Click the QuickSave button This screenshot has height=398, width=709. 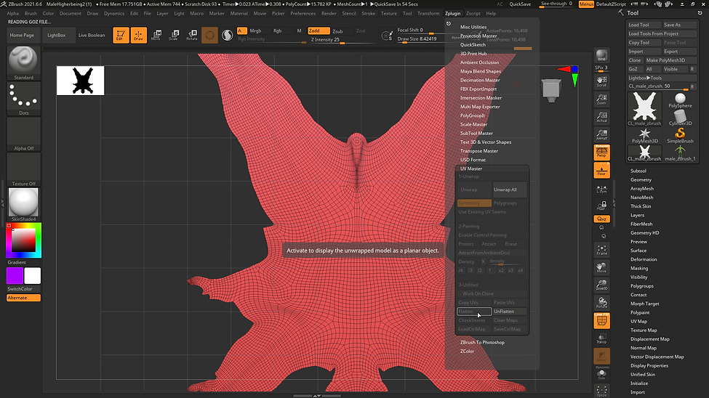pyautogui.click(x=520, y=4)
